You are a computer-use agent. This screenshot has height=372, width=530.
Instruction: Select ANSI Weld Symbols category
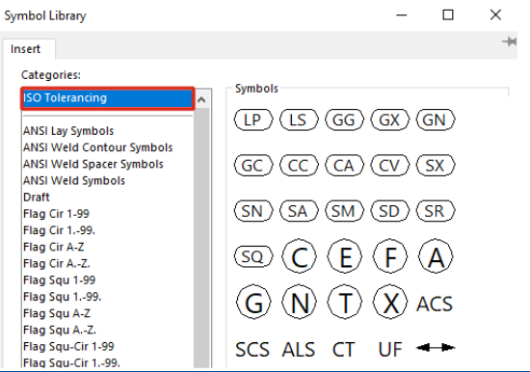74,180
